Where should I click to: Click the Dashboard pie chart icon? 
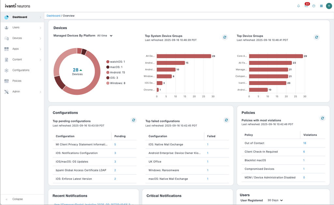[x=7, y=17]
